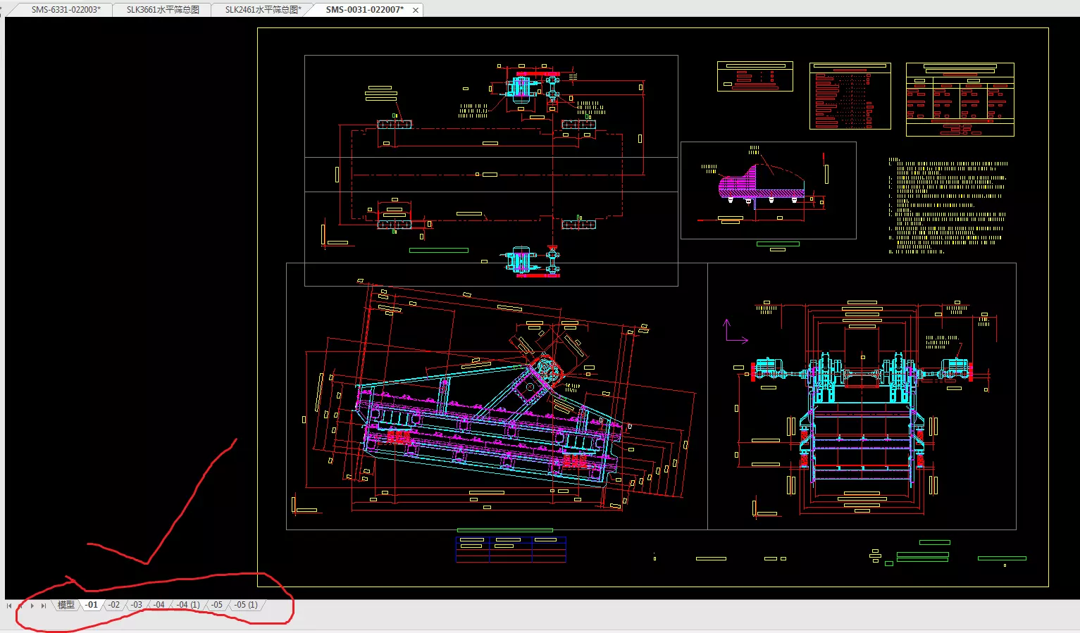Open the -05 (1) layout tab
This screenshot has height=633, width=1080.
coord(246,605)
